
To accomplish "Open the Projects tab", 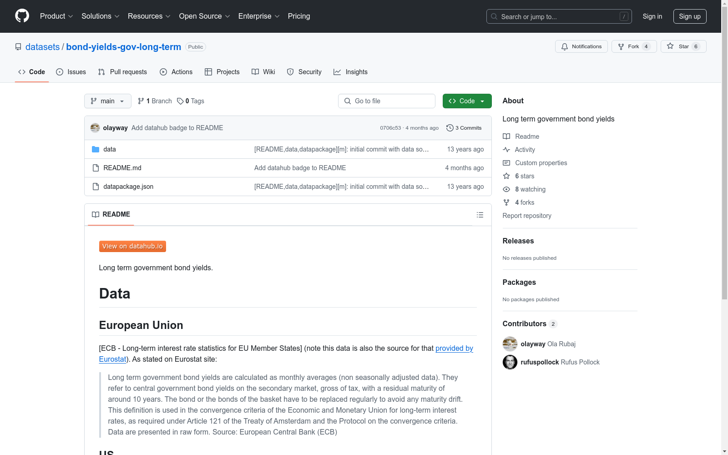I will (x=222, y=72).
